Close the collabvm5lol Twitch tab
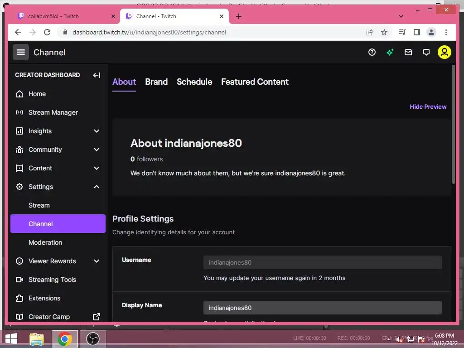Viewport: 464px width, 348px height. [113, 16]
